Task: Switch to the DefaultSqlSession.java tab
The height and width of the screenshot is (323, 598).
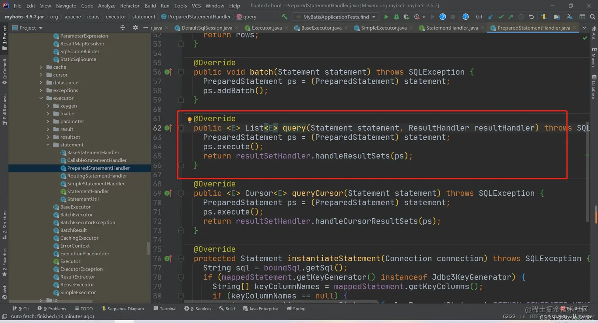Action: tap(207, 28)
